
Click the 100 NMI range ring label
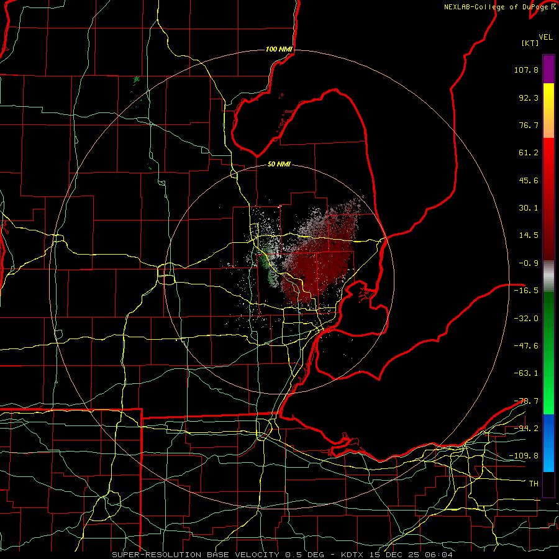pyautogui.click(x=279, y=49)
